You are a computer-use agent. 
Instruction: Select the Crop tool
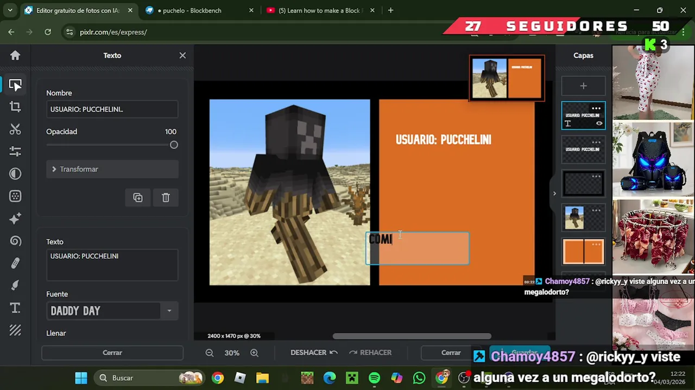point(15,107)
